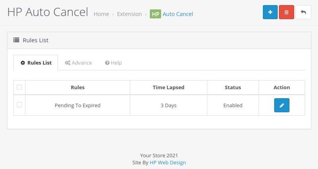Screen dimensions: 318x169
Task: Click the Enabled status cell
Action: point(233,105)
